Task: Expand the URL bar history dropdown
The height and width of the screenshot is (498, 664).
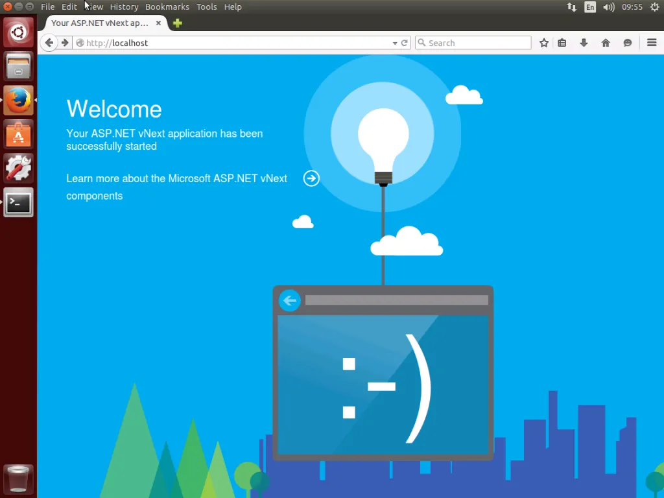Action: click(x=395, y=43)
